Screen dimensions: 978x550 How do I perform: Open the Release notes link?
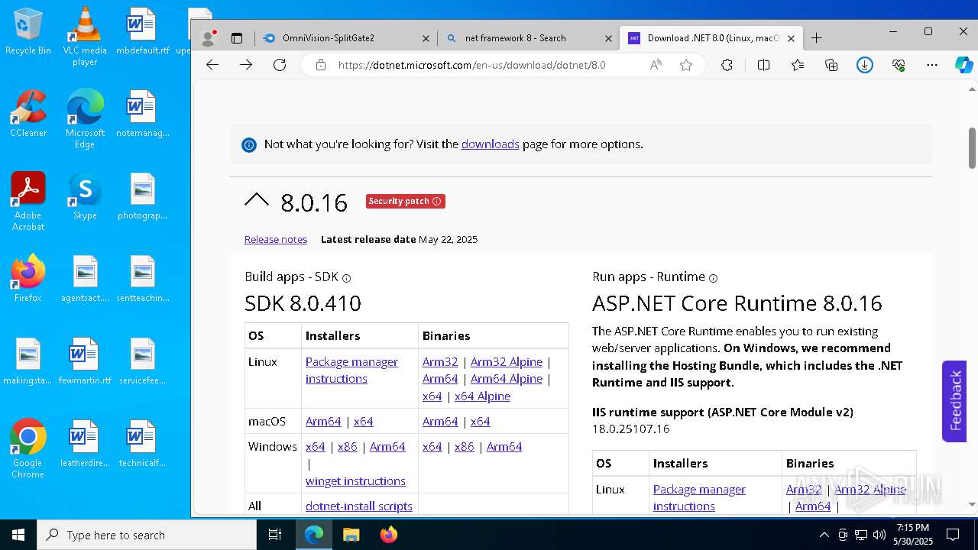[276, 239]
